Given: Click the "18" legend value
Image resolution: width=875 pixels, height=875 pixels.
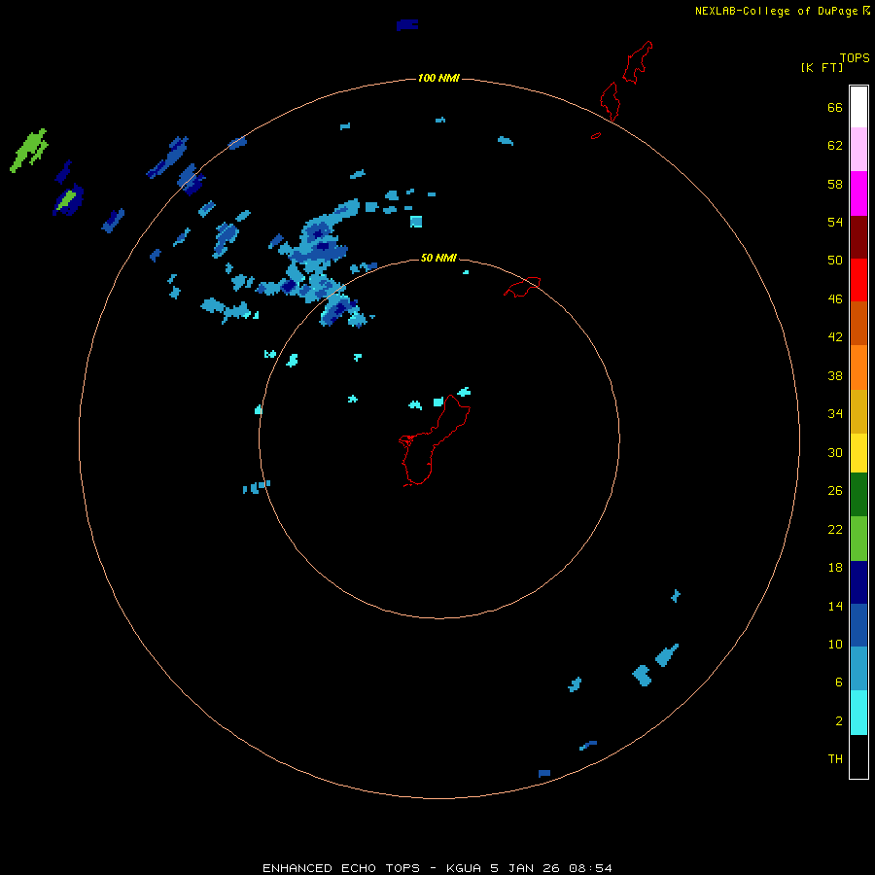Looking at the screenshot, I should [835, 568].
